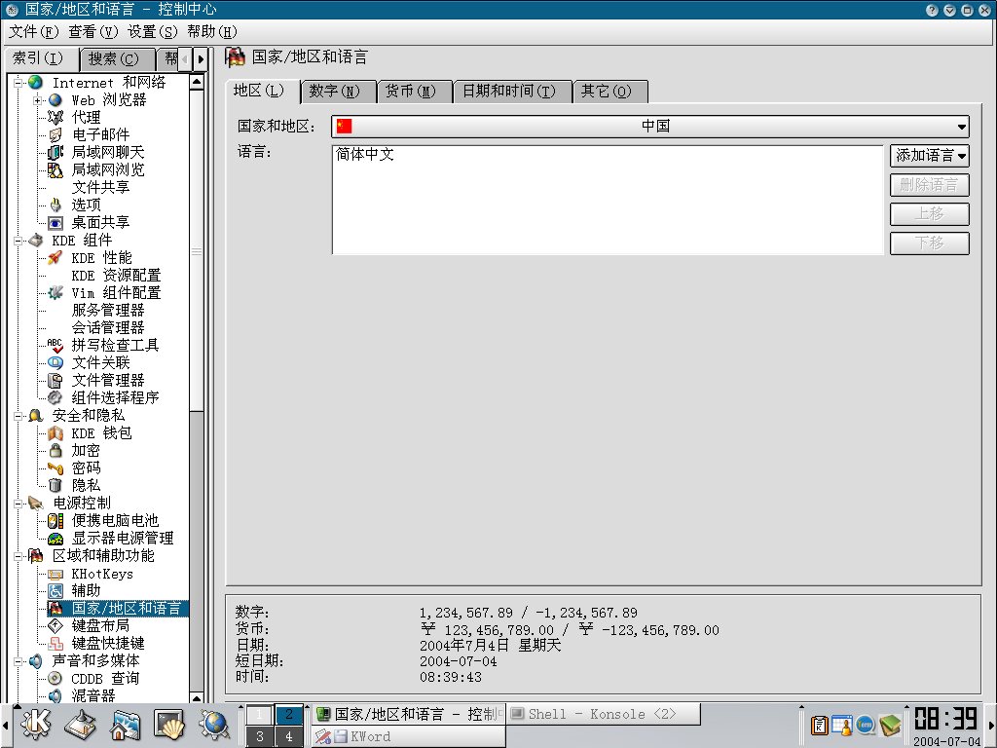The height and width of the screenshot is (748, 997).
Task: Click the KHotKeys keyboard icon
Action: (x=55, y=574)
